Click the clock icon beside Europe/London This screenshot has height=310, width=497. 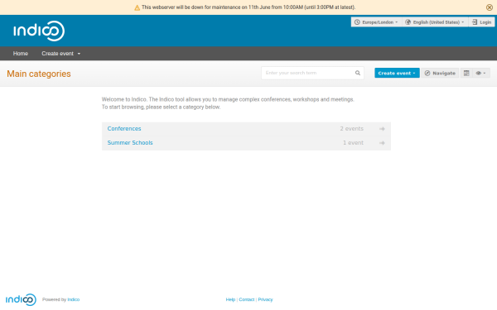[357, 22]
